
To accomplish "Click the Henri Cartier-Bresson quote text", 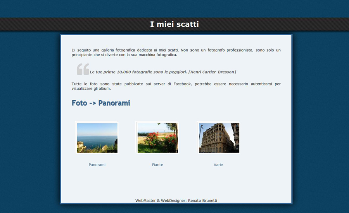I will tap(163, 72).
